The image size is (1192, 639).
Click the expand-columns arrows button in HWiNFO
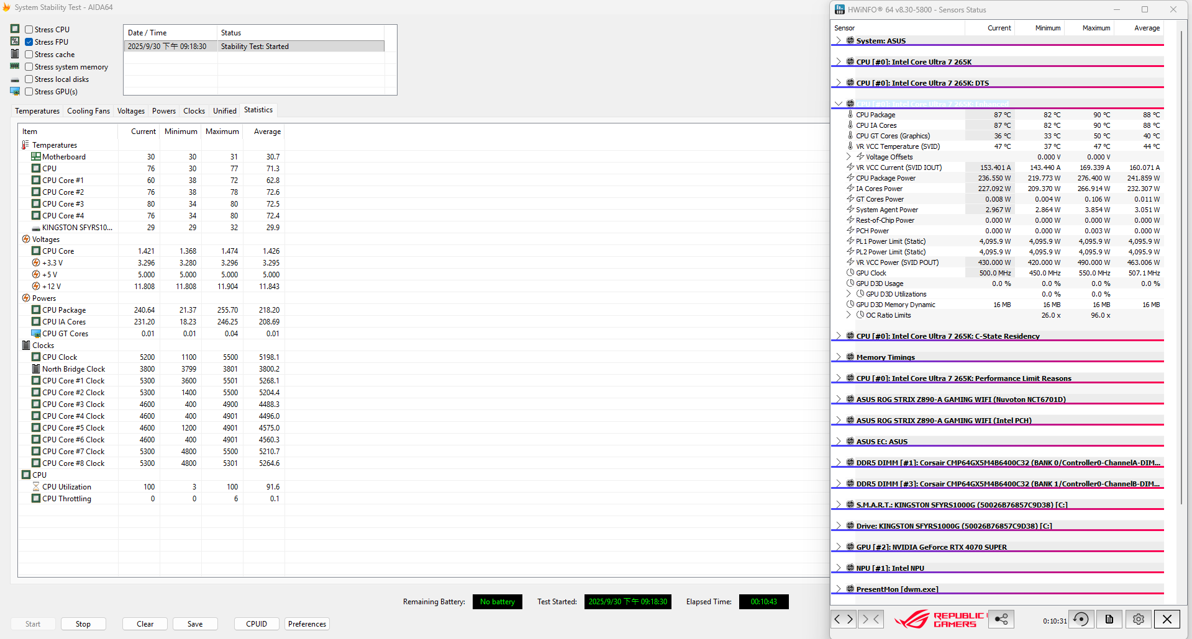[844, 619]
